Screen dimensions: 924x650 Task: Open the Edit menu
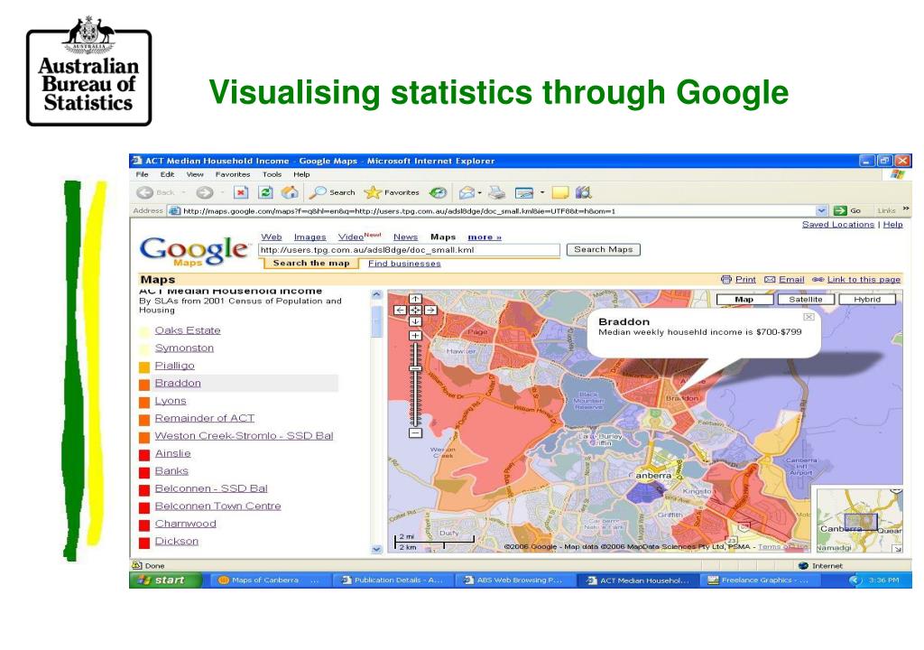pos(167,174)
